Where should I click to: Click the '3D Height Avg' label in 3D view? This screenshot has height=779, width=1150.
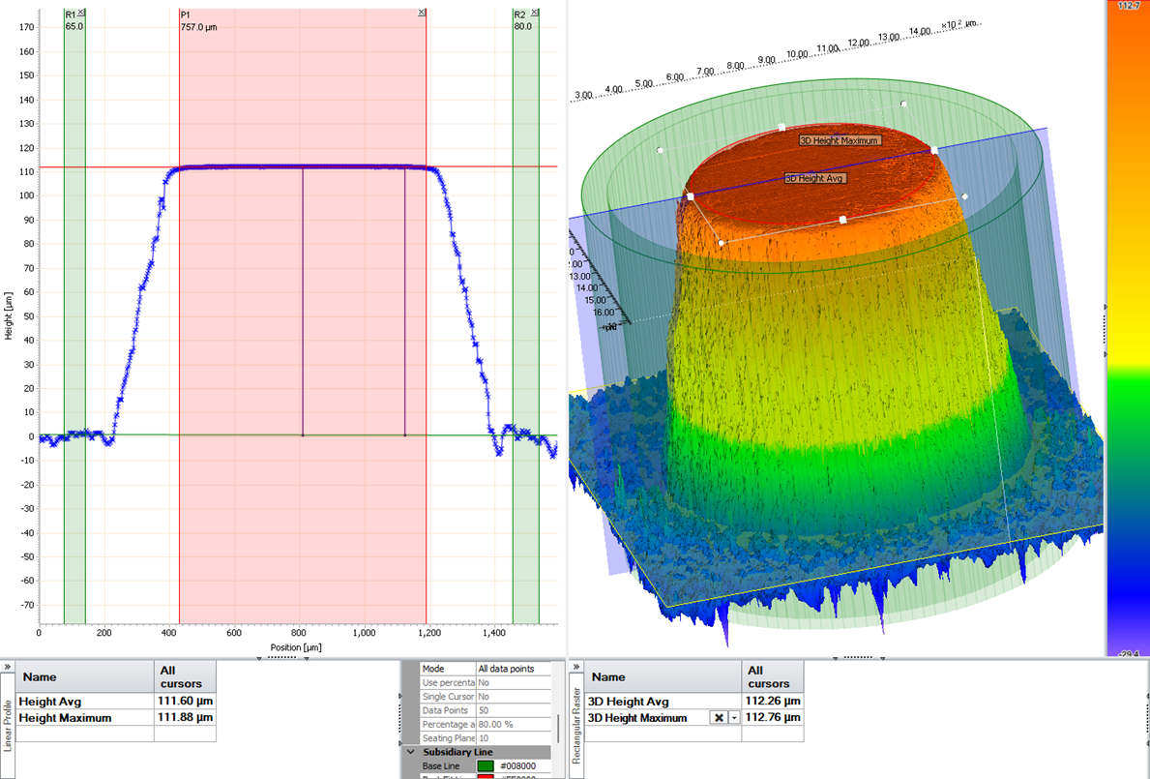[815, 178]
